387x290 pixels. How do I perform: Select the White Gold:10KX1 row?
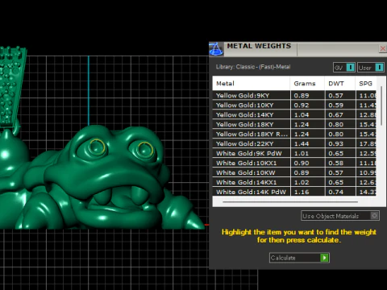[294, 164]
